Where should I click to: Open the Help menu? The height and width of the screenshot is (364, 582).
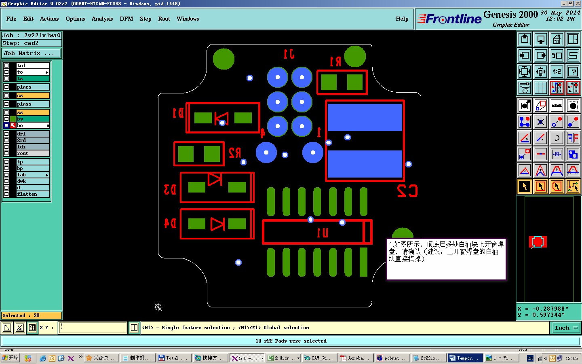point(402,19)
